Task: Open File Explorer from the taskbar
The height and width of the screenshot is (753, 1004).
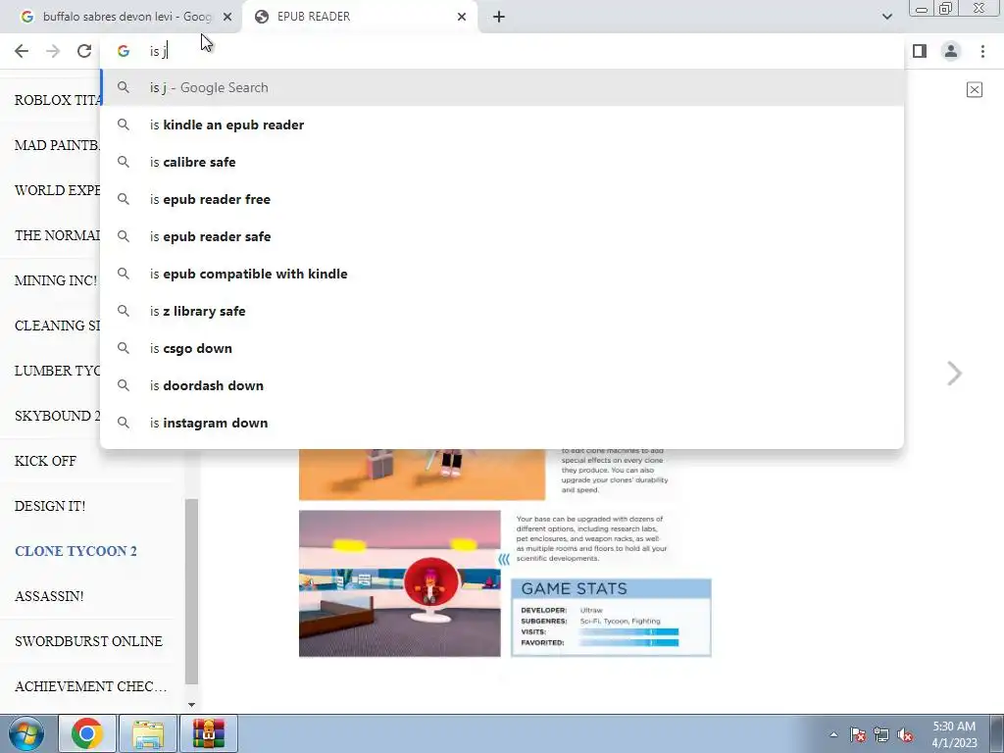Action: click(x=148, y=733)
